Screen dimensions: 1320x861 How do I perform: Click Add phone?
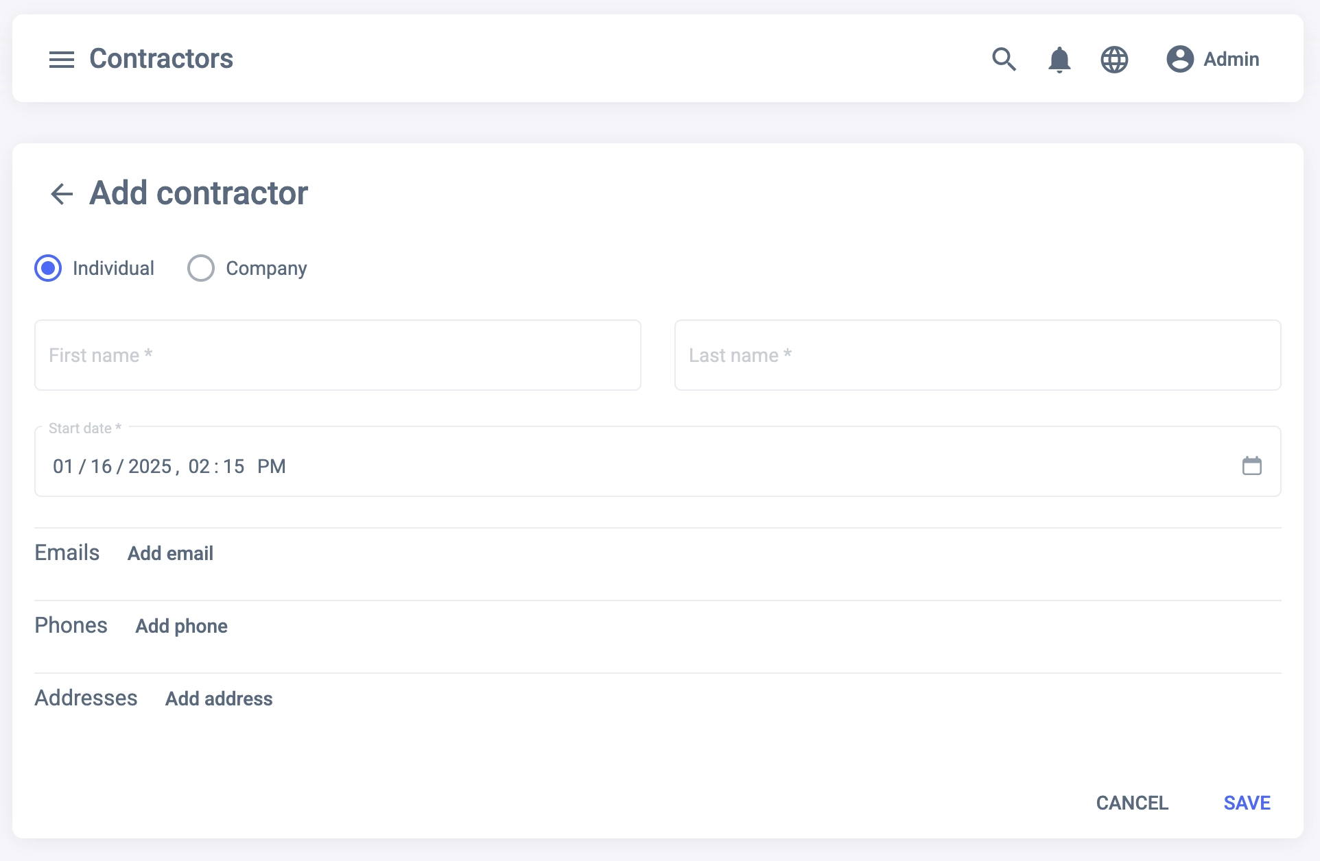(181, 626)
